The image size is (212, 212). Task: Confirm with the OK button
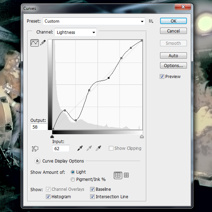[173, 21]
